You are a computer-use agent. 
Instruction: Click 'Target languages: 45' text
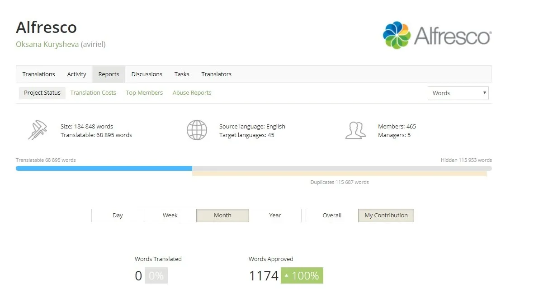point(246,135)
